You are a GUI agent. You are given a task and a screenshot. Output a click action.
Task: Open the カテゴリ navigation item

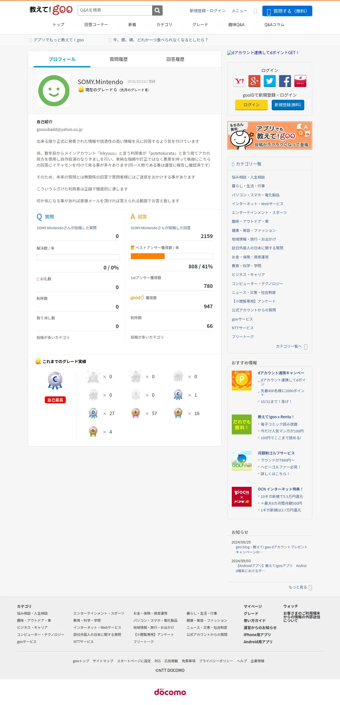tap(164, 25)
